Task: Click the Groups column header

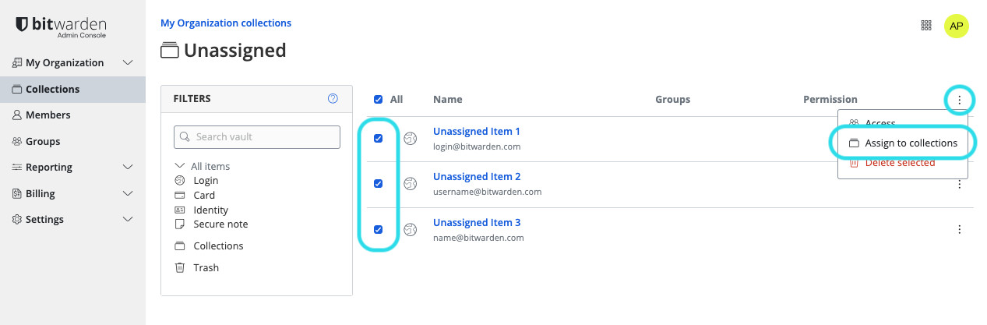Action: tap(673, 100)
